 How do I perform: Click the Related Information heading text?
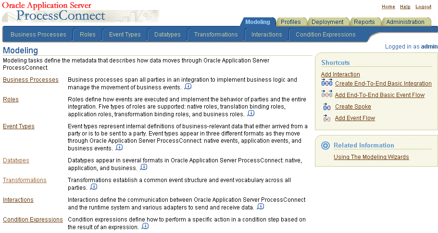[x=363, y=146]
